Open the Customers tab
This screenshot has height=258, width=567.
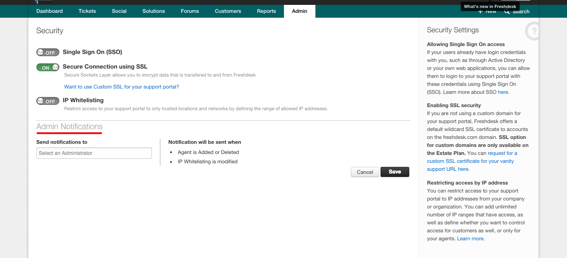(228, 11)
